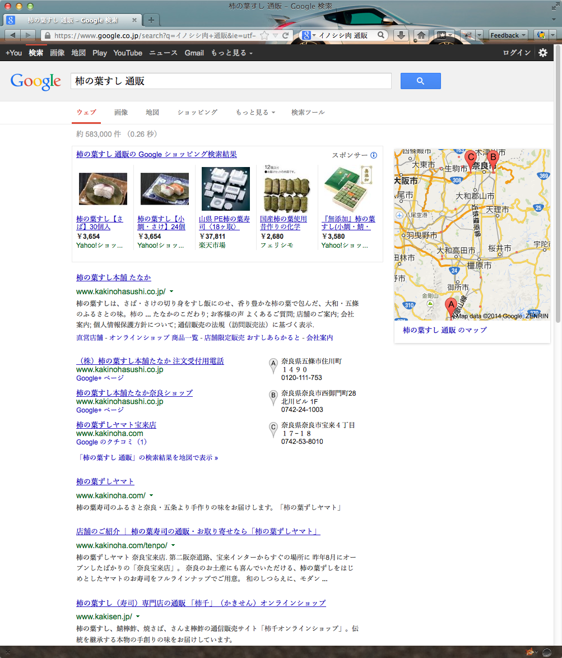Switch to the ショッピング search tab
Screen dimensions: 562x658
coord(197,112)
